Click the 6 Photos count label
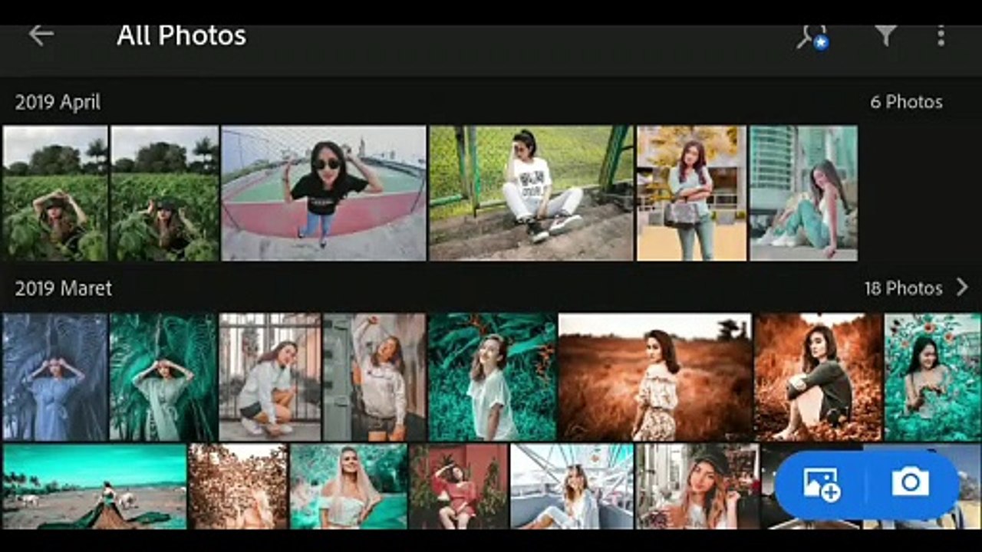Image resolution: width=982 pixels, height=552 pixels. coord(906,102)
